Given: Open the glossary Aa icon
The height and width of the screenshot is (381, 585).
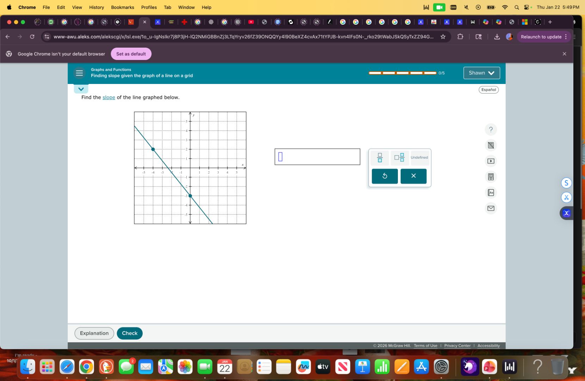Looking at the screenshot, I should coord(491,192).
